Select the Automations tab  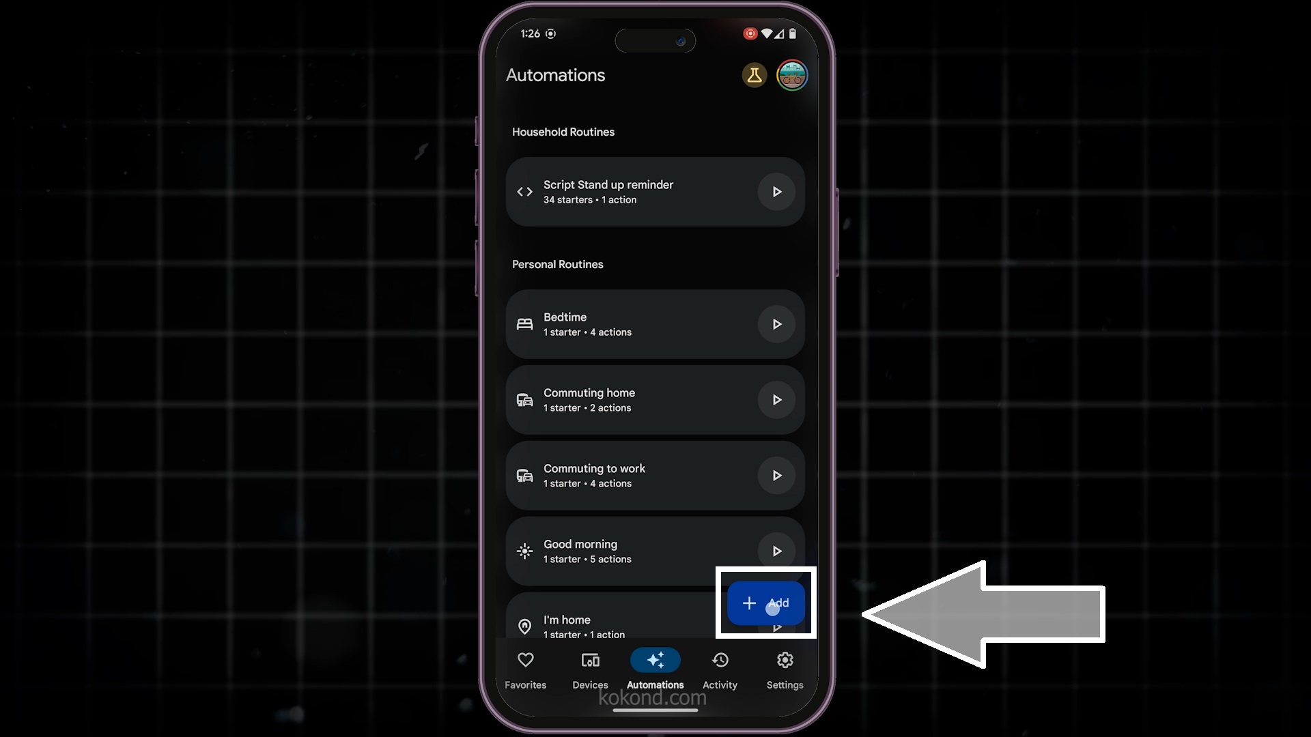[655, 669]
